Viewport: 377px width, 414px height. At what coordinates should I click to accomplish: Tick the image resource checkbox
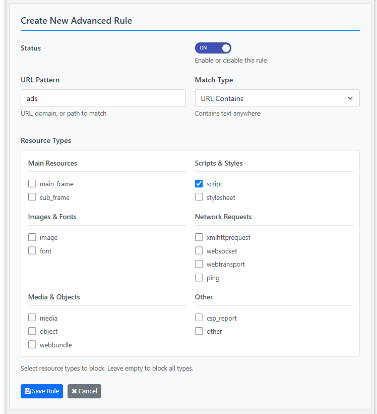pos(32,237)
